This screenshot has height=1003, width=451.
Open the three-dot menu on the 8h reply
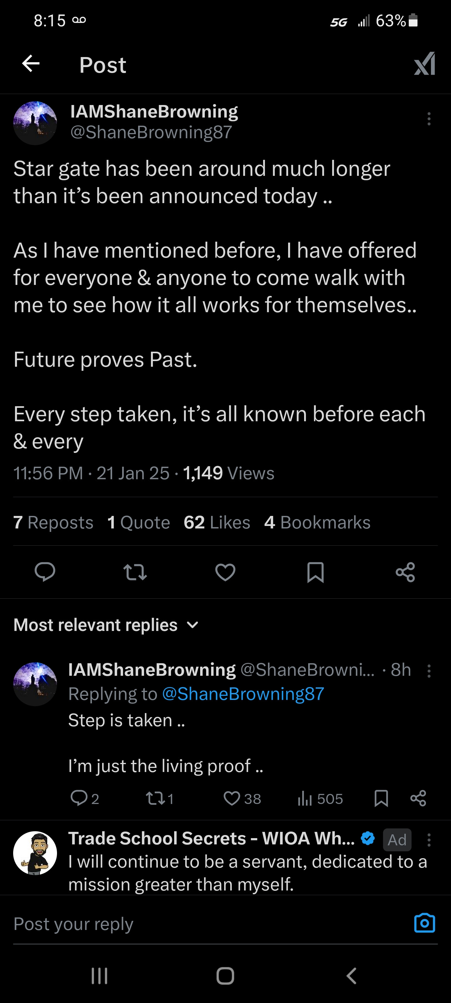click(429, 671)
